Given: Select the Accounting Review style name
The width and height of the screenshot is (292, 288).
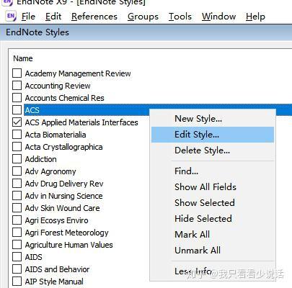Looking at the screenshot, I should click(58, 86).
